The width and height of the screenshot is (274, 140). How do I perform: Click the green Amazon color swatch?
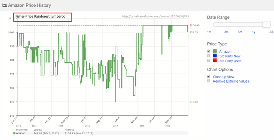click(x=215, y=51)
